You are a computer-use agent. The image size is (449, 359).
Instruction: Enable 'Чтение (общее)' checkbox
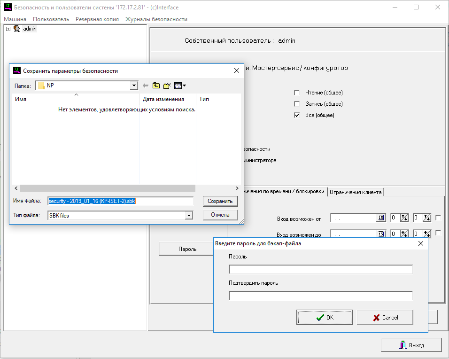pyautogui.click(x=297, y=93)
